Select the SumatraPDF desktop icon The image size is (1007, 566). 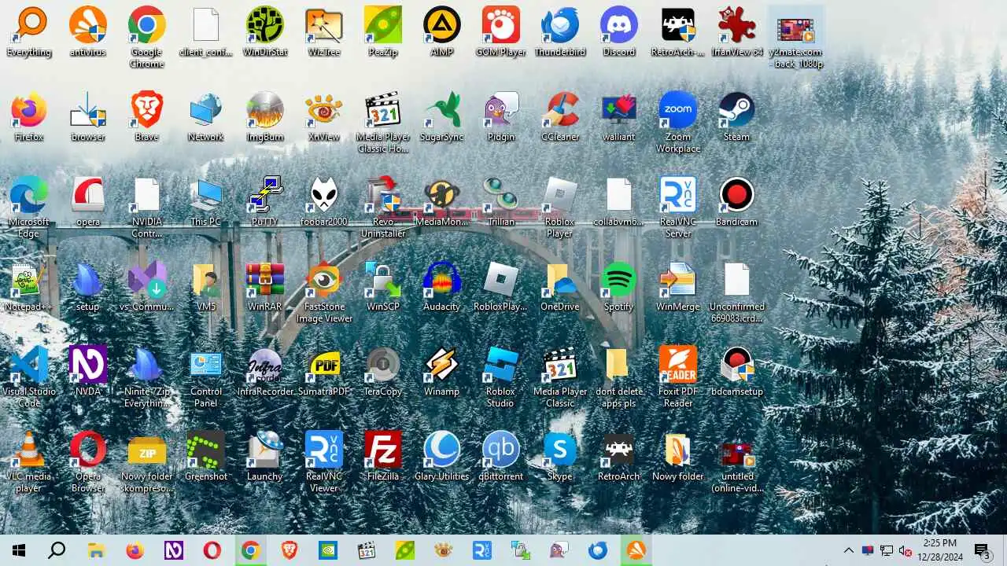[x=324, y=371]
